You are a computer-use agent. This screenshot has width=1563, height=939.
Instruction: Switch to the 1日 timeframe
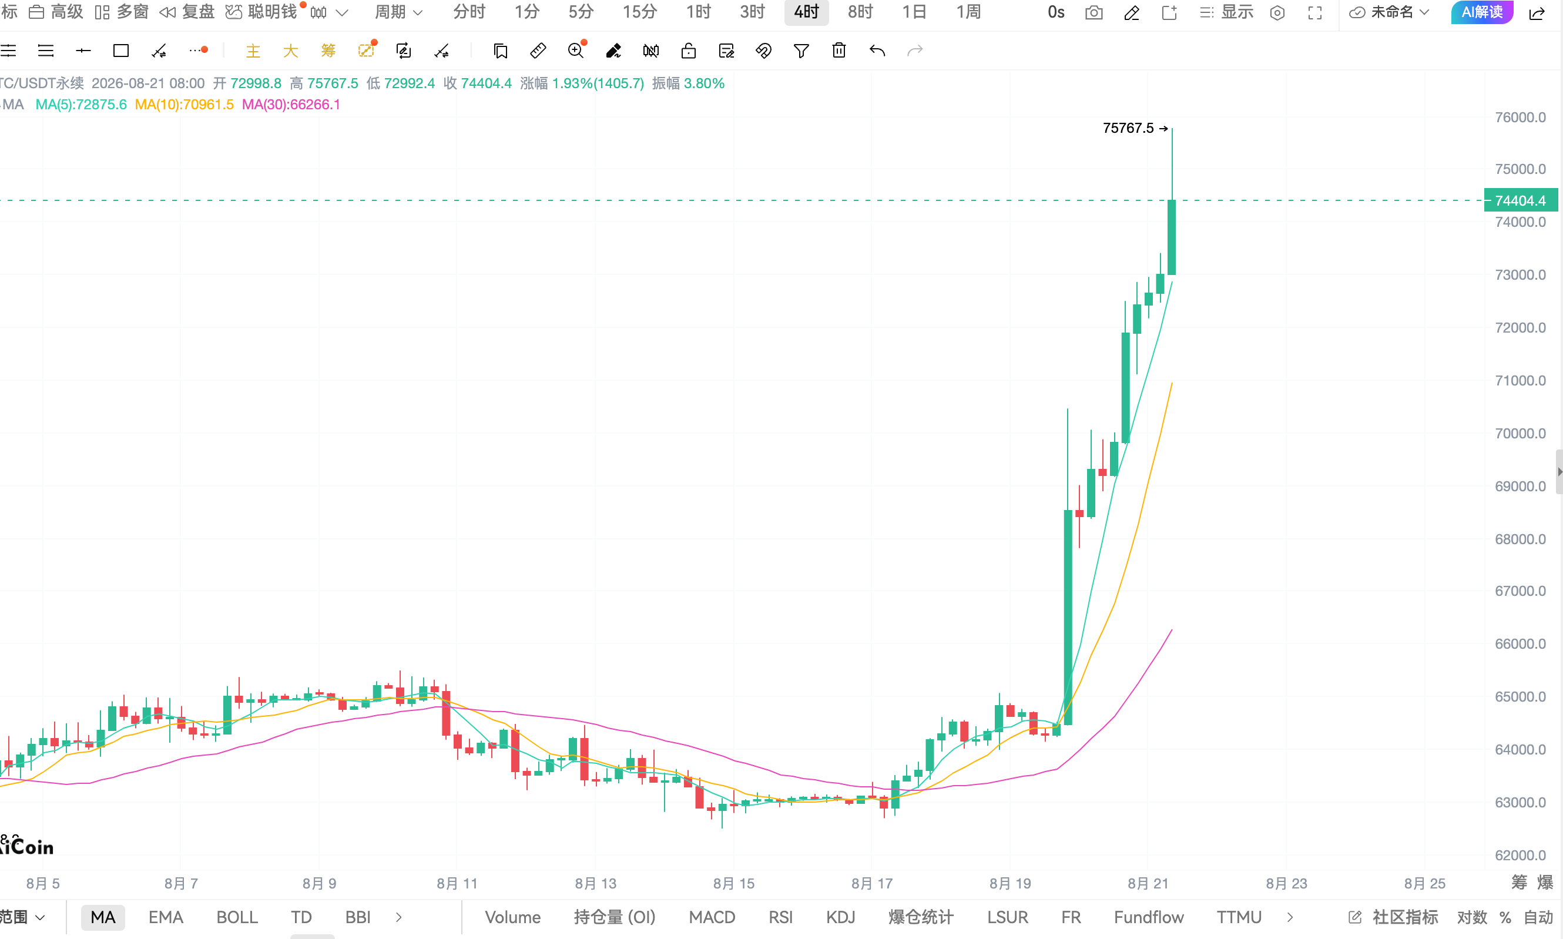pyautogui.click(x=914, y=13)
